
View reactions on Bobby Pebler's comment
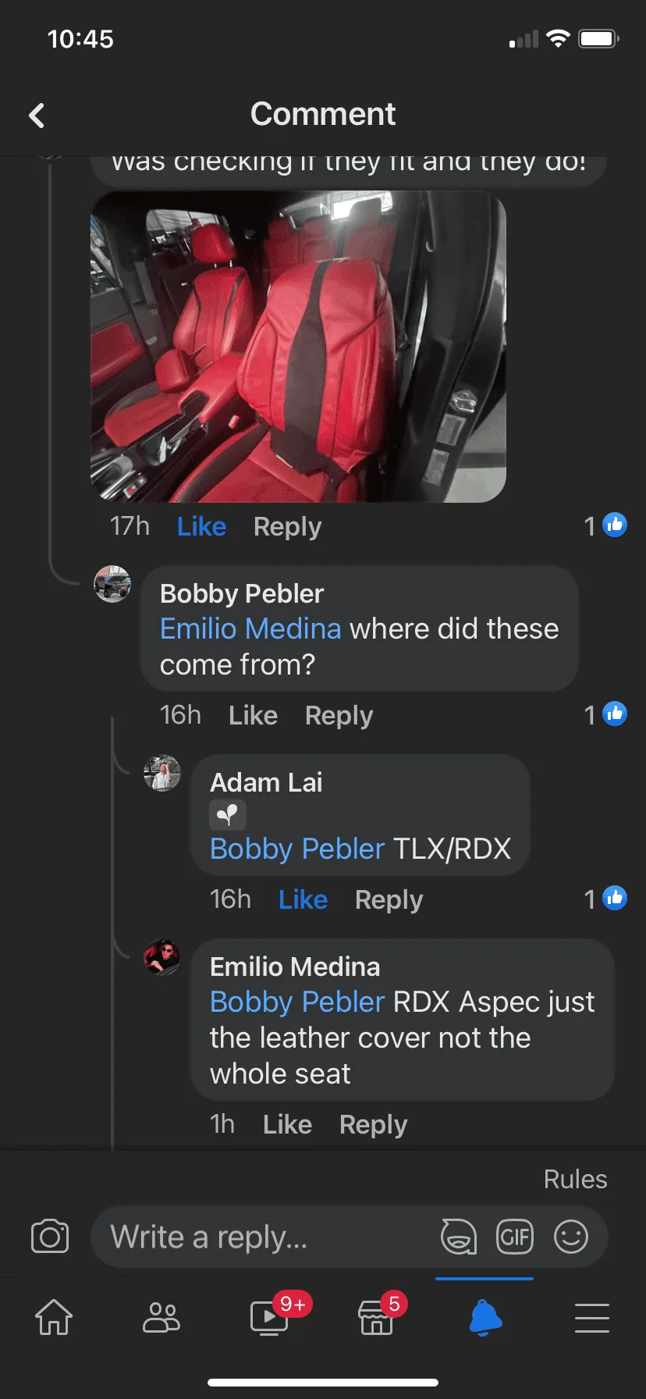click(x=605, y=714)
